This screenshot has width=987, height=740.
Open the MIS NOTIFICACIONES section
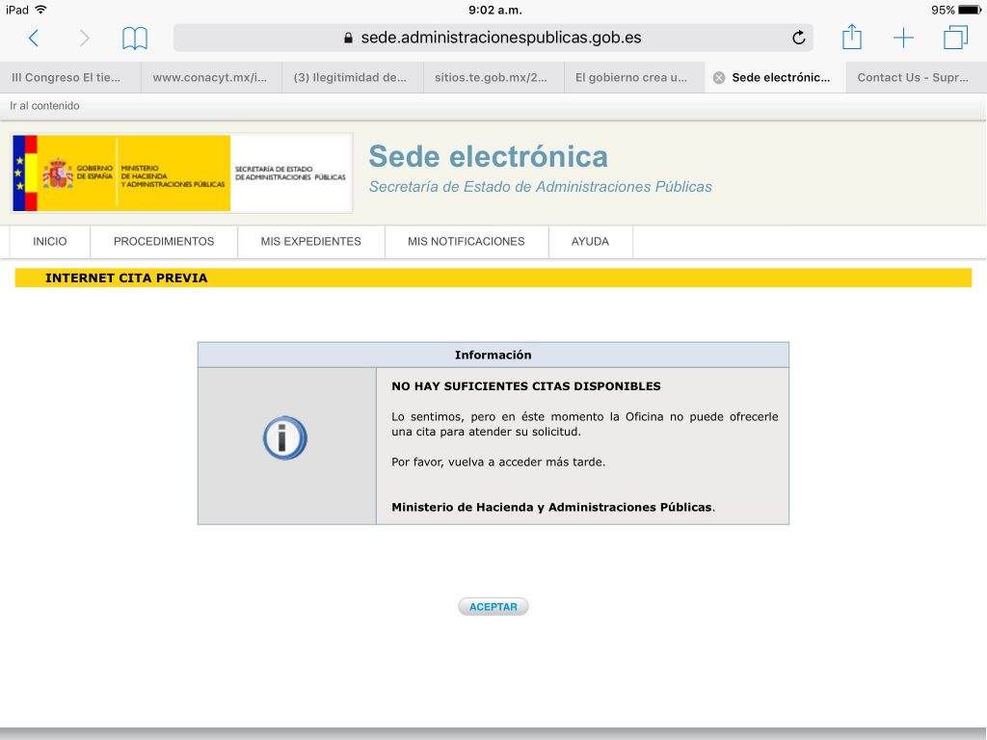[x=467, y=242]
